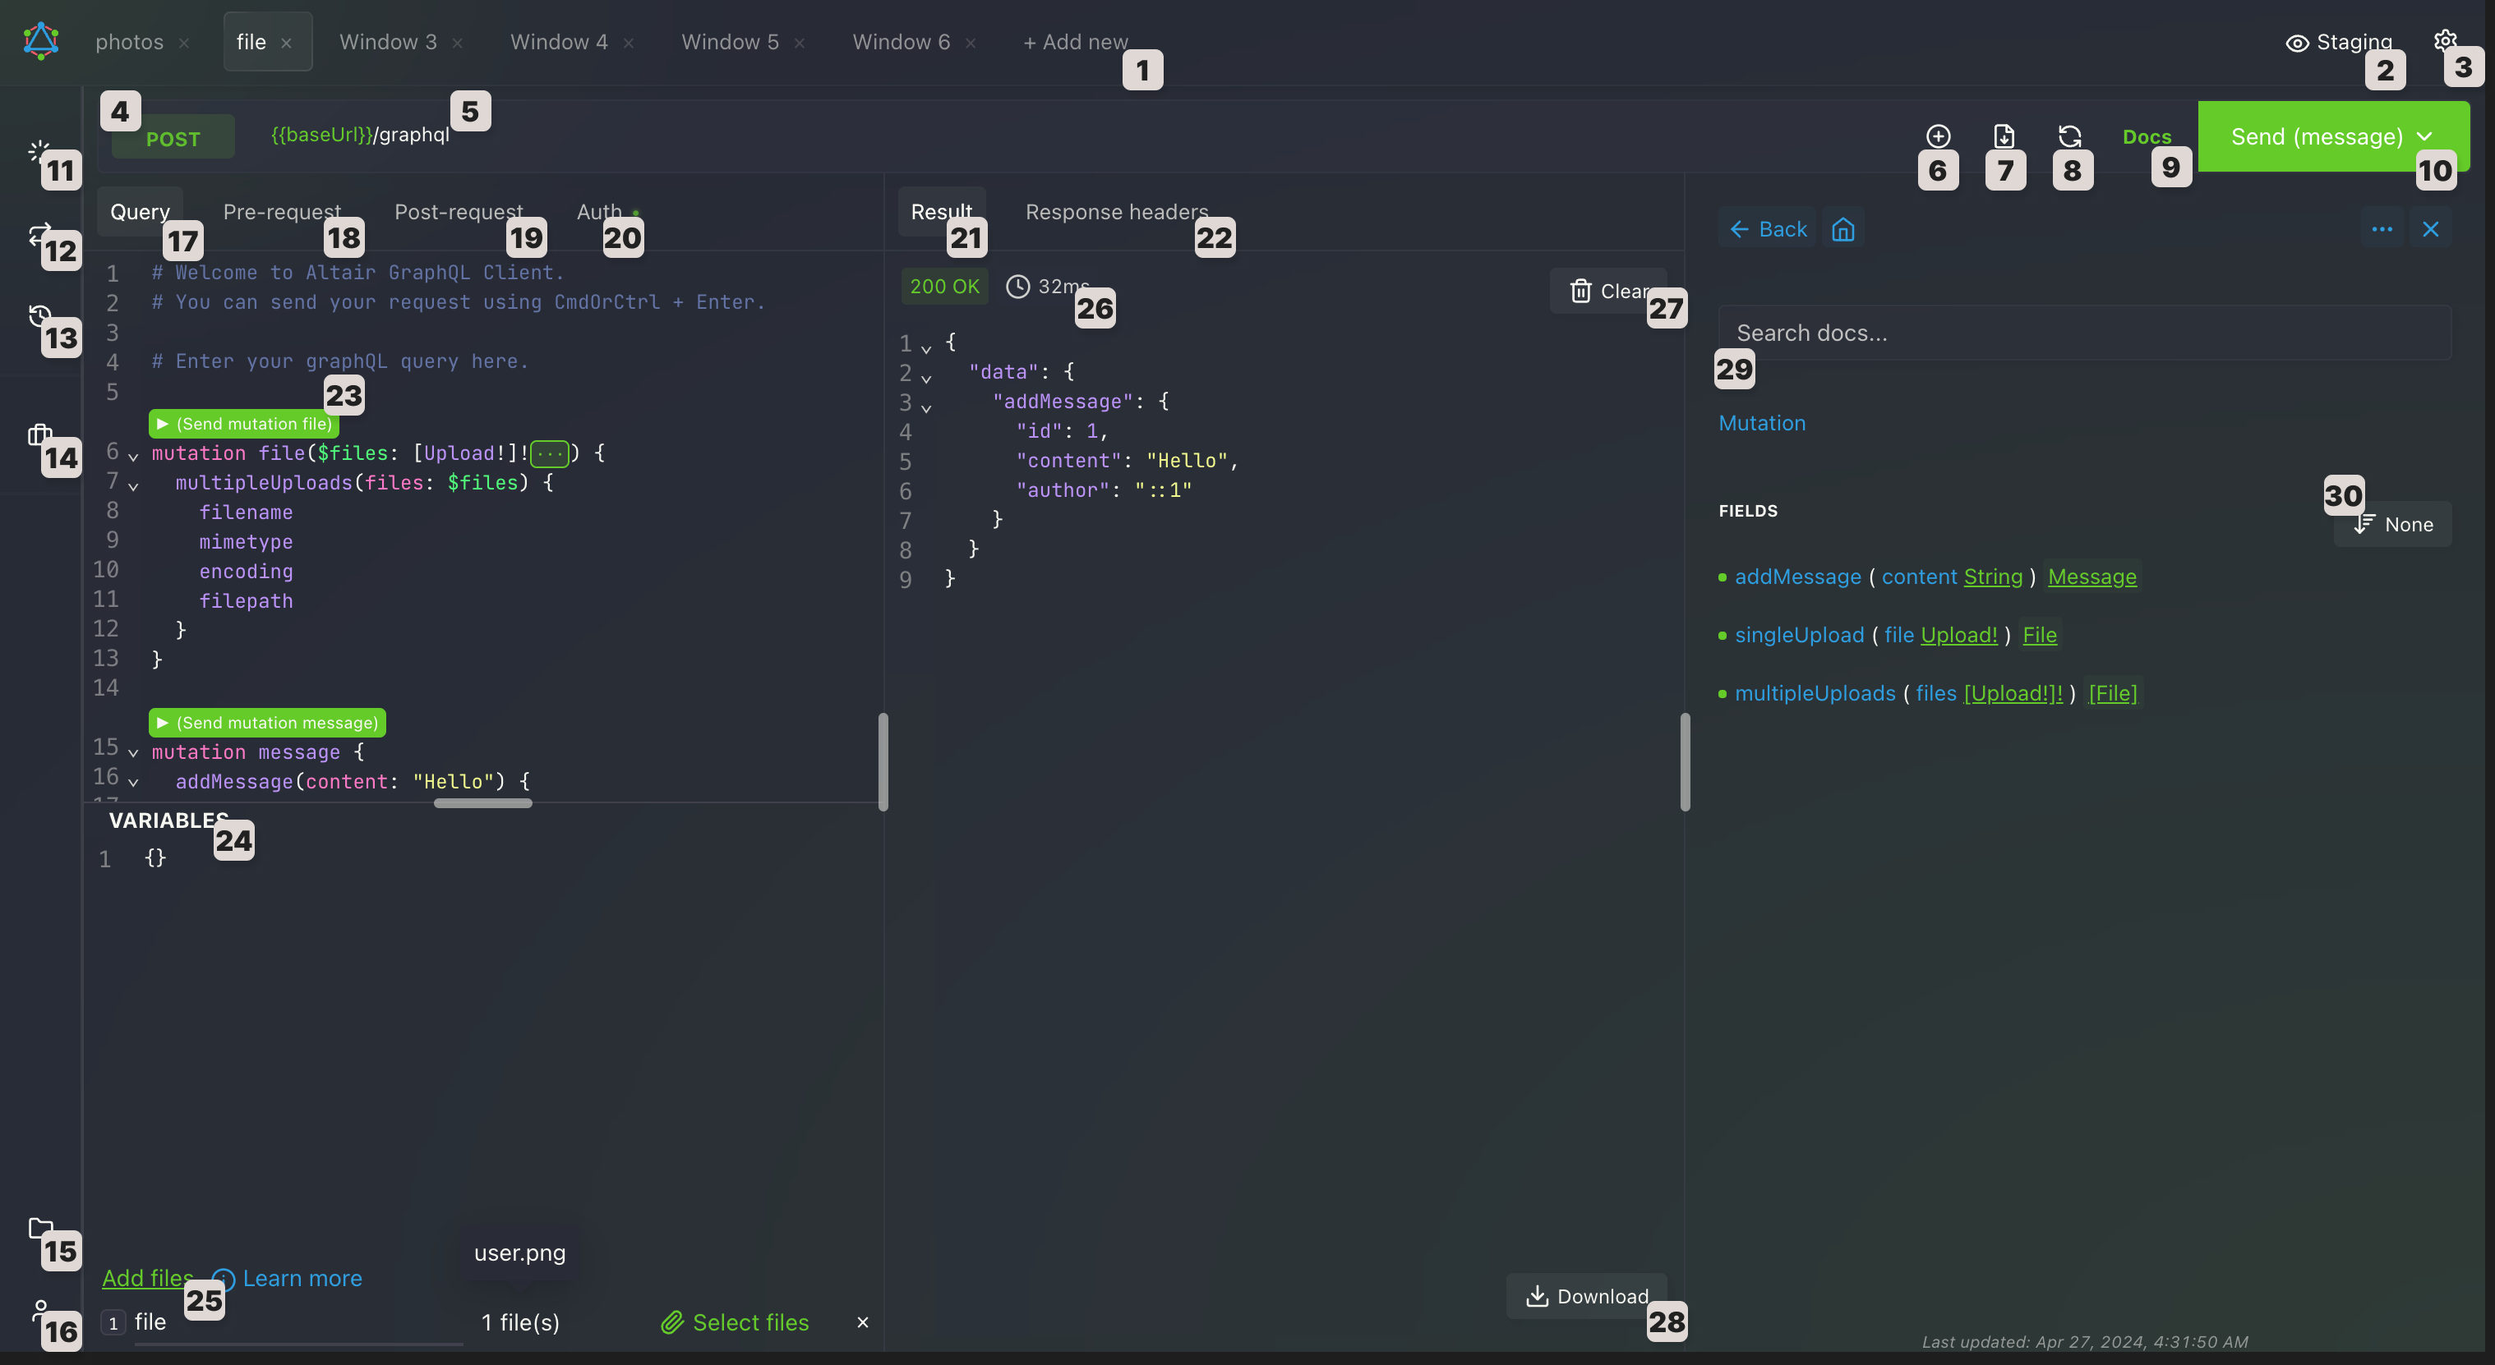This screenshot has width=2495, height=1365.
Task: Click docs home icon
Action: [x=1842, y=229]
